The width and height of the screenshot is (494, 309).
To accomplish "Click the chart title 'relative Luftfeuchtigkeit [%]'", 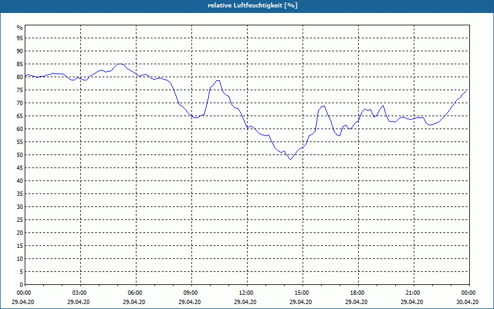I will pos(253,6).
